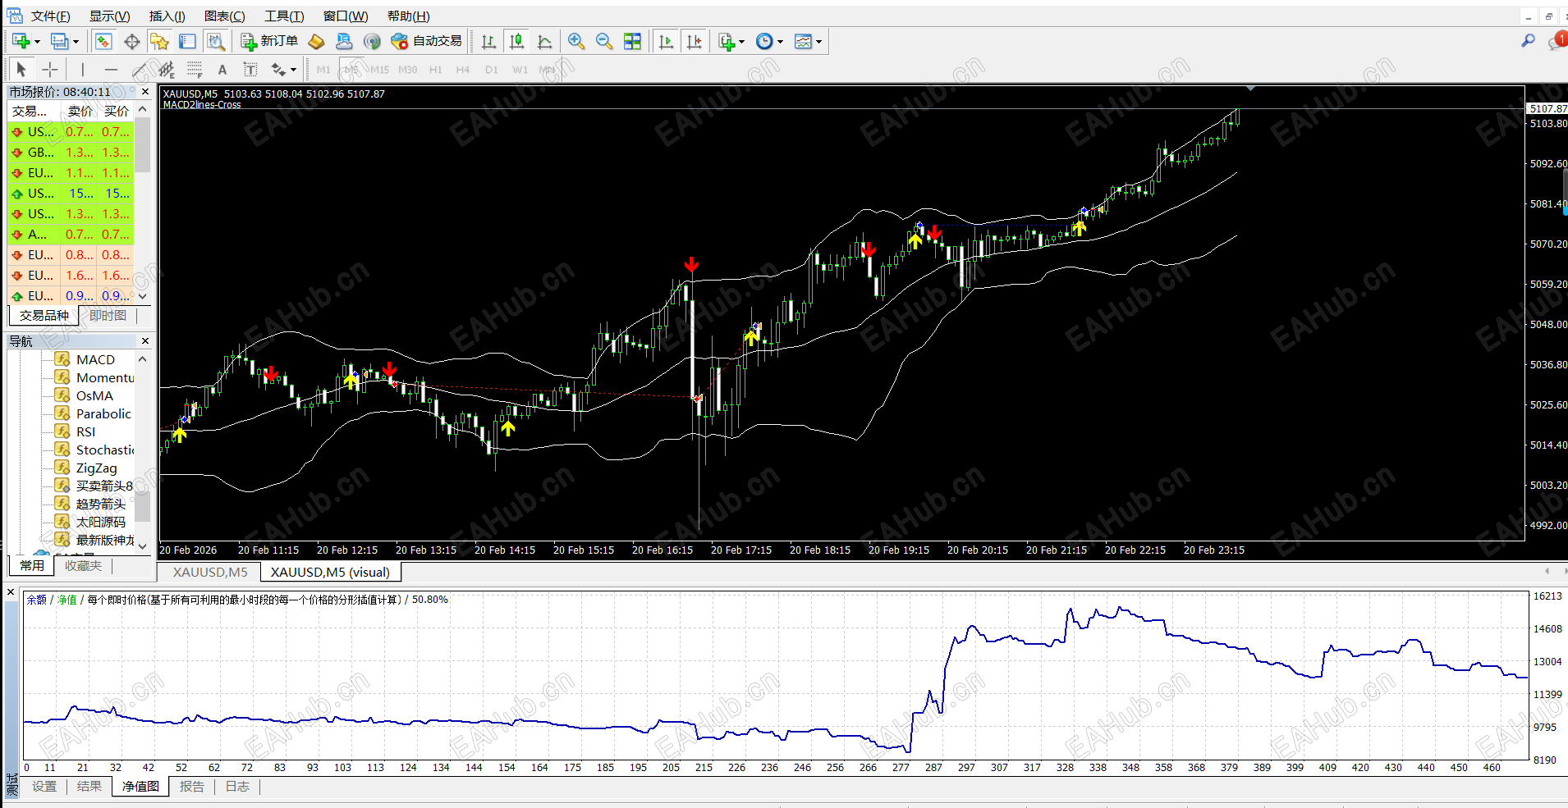The height and width of the screenshot is (808, 1568).
Task: Toggle the Strategy Tester panel icon
Action: click(215, 42)
